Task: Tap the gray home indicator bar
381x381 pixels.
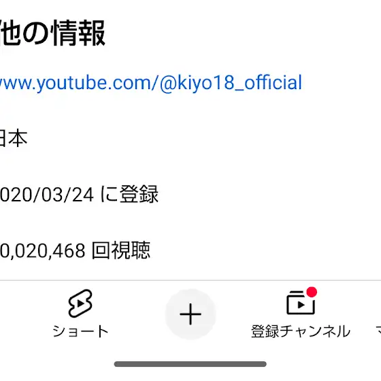Action: click(x=190, y=364)
